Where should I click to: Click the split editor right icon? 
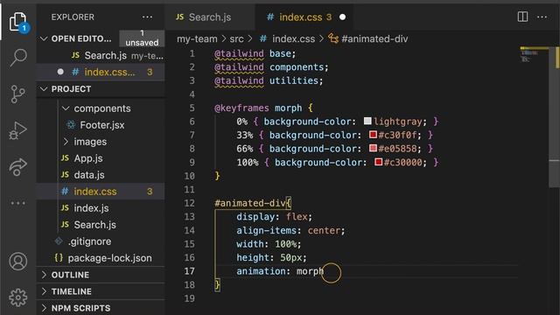point(522,17)
